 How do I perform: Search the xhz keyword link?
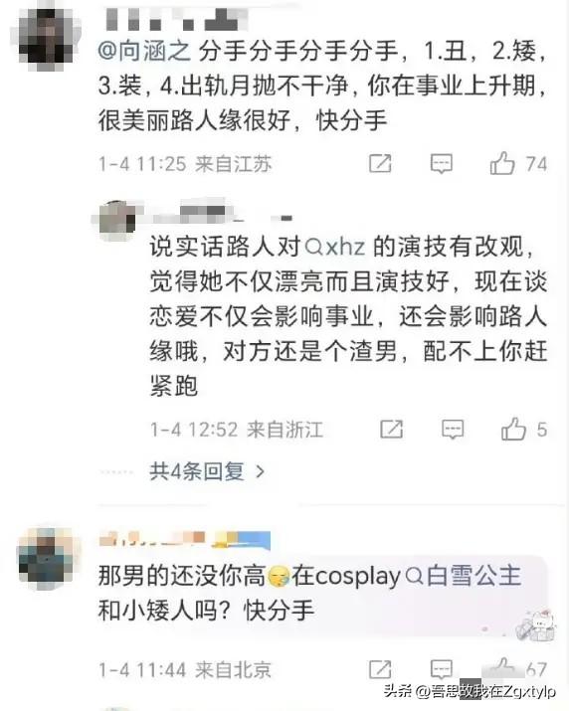point(335,248)
